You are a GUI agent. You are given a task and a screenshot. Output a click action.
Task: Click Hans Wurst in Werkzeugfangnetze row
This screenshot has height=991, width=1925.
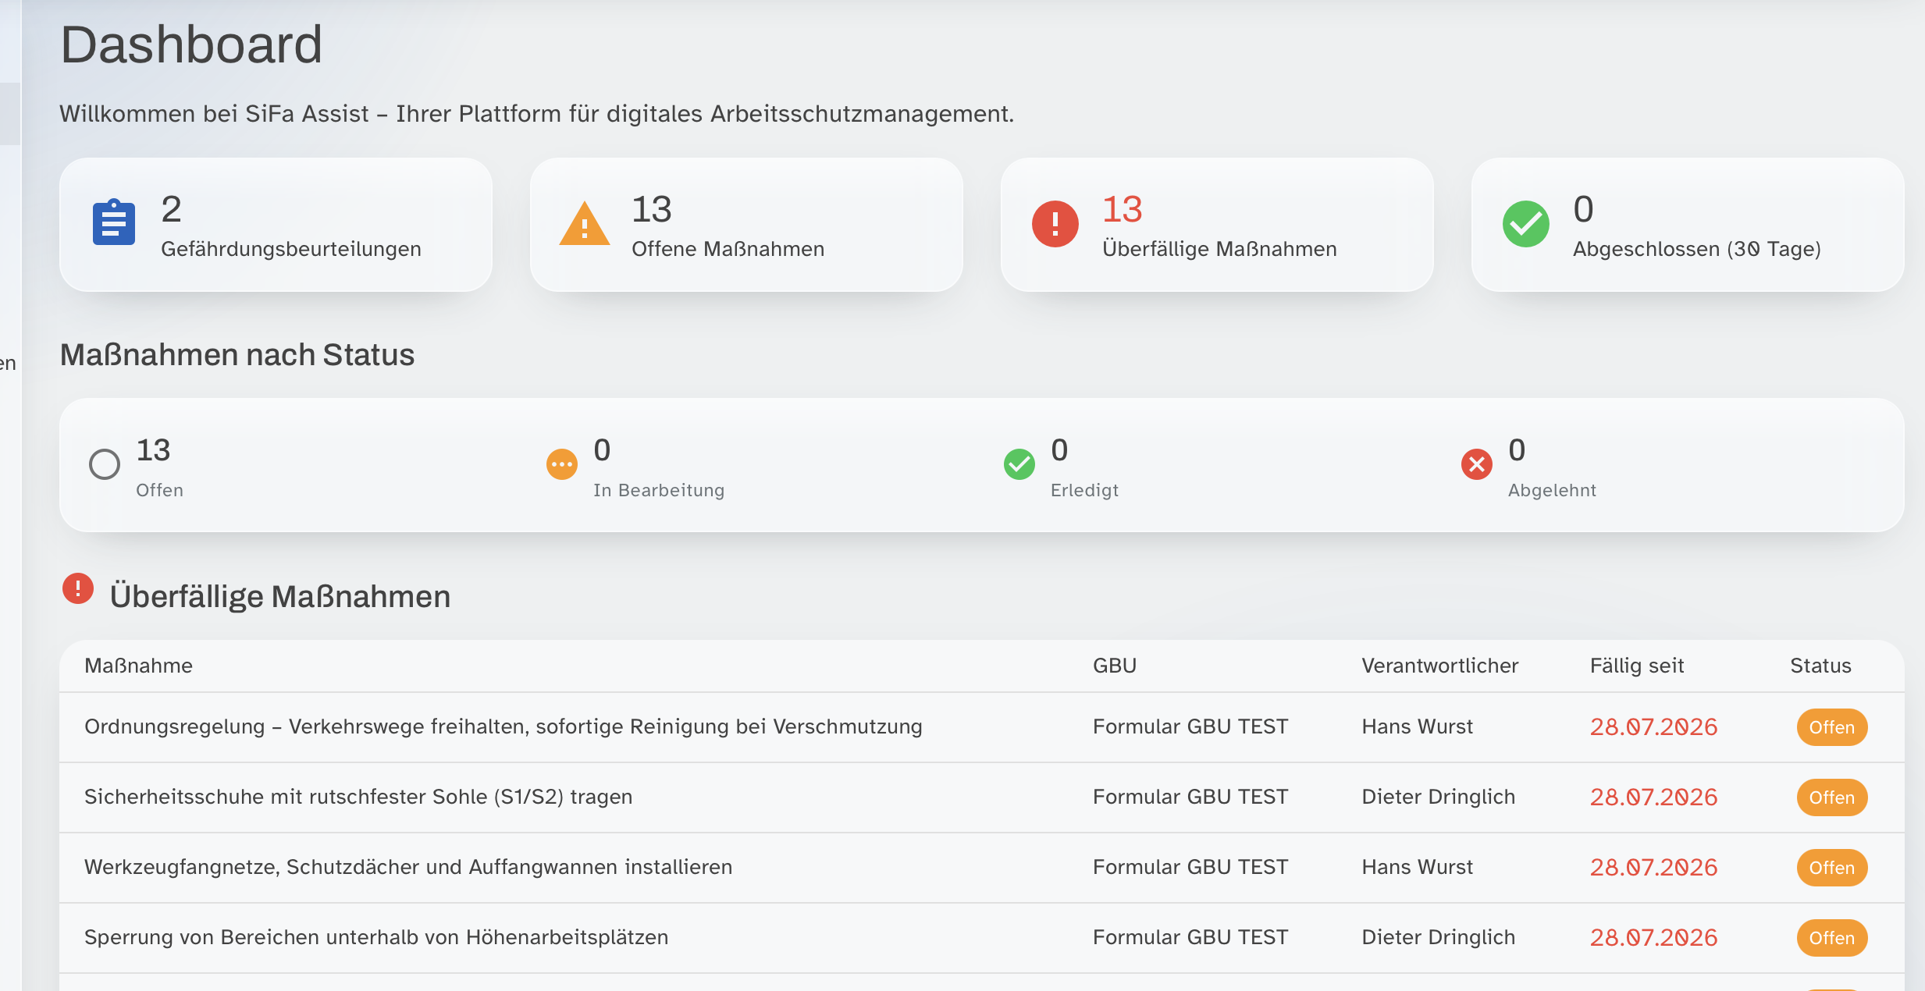click(x=1418, y=867)
